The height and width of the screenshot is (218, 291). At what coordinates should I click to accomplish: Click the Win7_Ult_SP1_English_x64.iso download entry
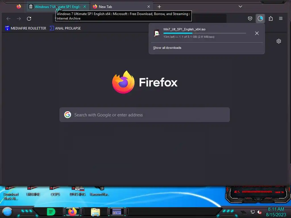point(201,33)
